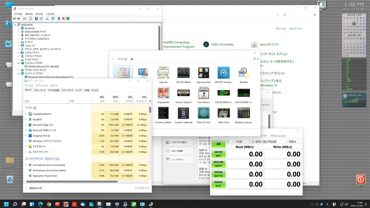Open 言語(Language) menu in CrystalDiskMark
This screenshot has height=208, width=370.
(x=278, y=136)
